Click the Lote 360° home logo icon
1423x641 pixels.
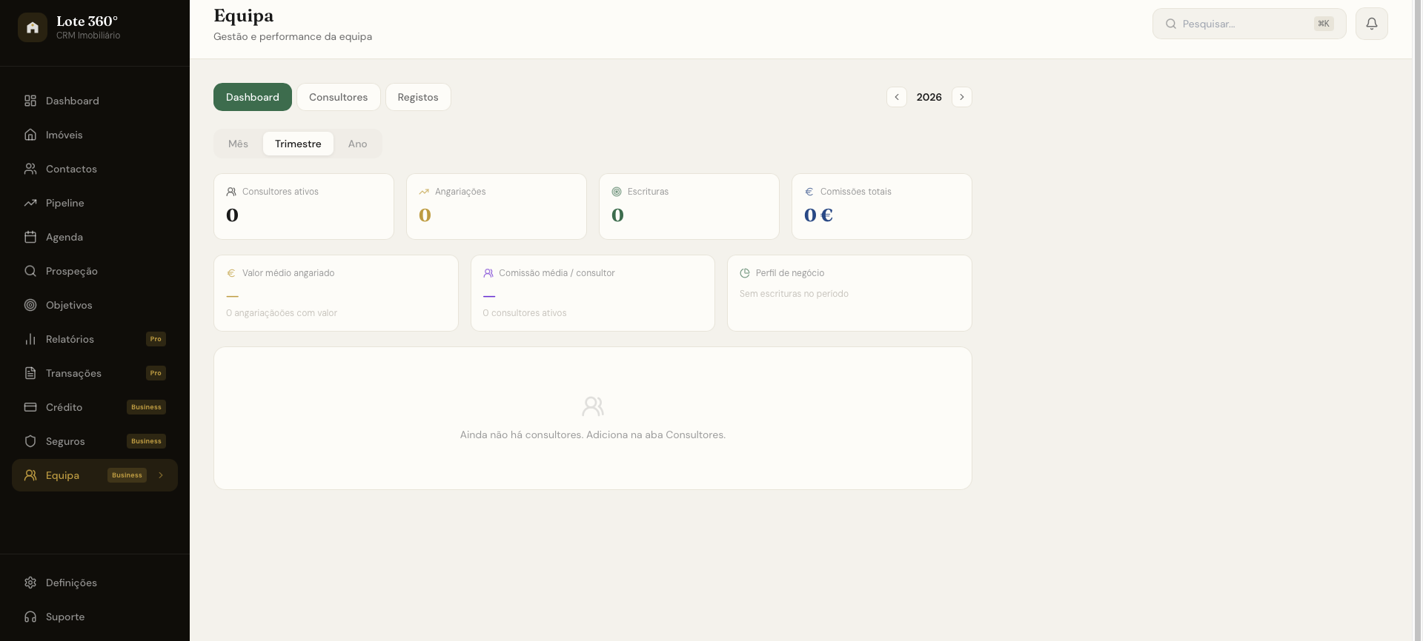point(33,27)
